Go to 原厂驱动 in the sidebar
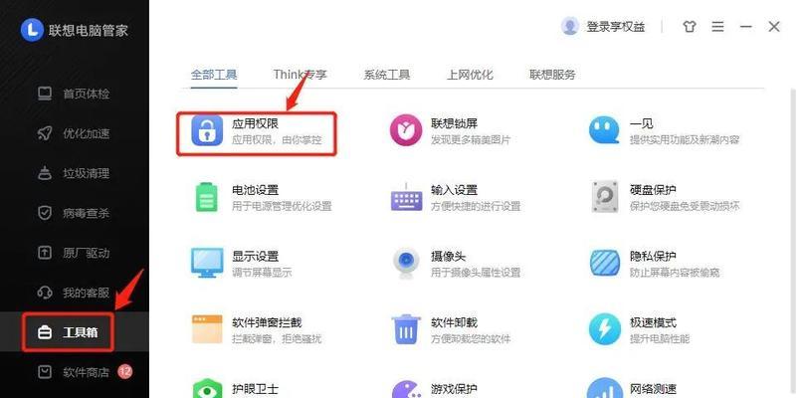 (x=74, y=253)
